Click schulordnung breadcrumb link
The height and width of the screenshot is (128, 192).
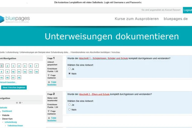click(12, 52)
